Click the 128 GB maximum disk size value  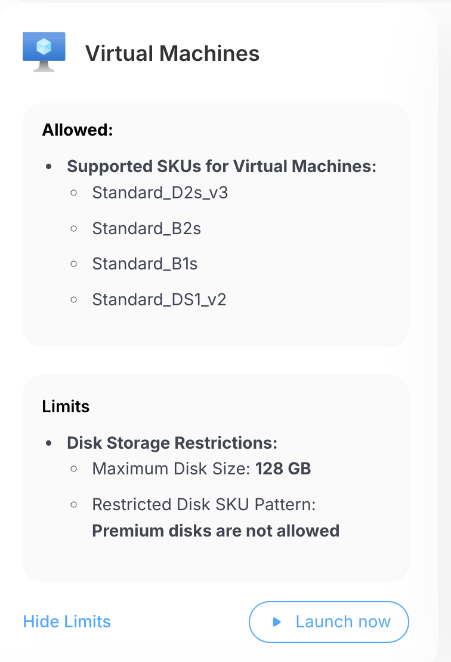283,468
